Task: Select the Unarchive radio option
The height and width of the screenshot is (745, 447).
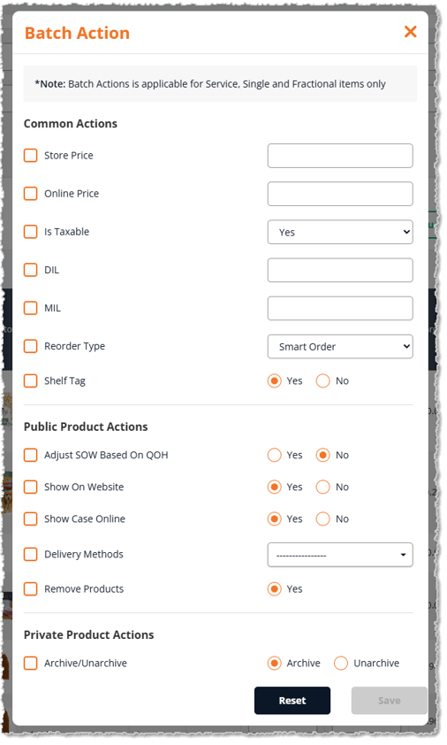Action: (341, 664)
